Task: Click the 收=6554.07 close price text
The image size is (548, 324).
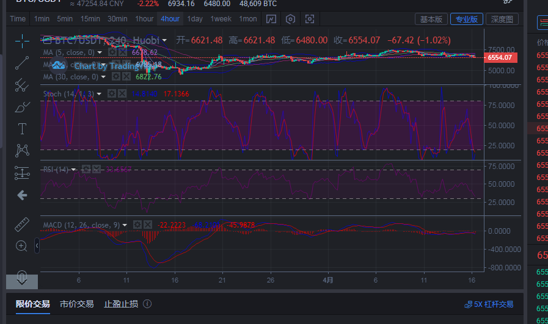Action: pyautogui.click(x=357, y=40)
